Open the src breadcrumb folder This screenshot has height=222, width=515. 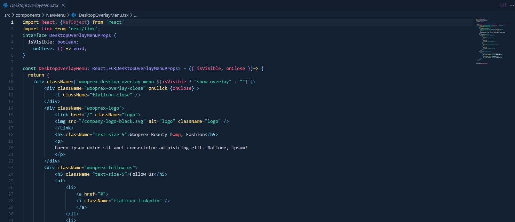(x=7, y=15)
